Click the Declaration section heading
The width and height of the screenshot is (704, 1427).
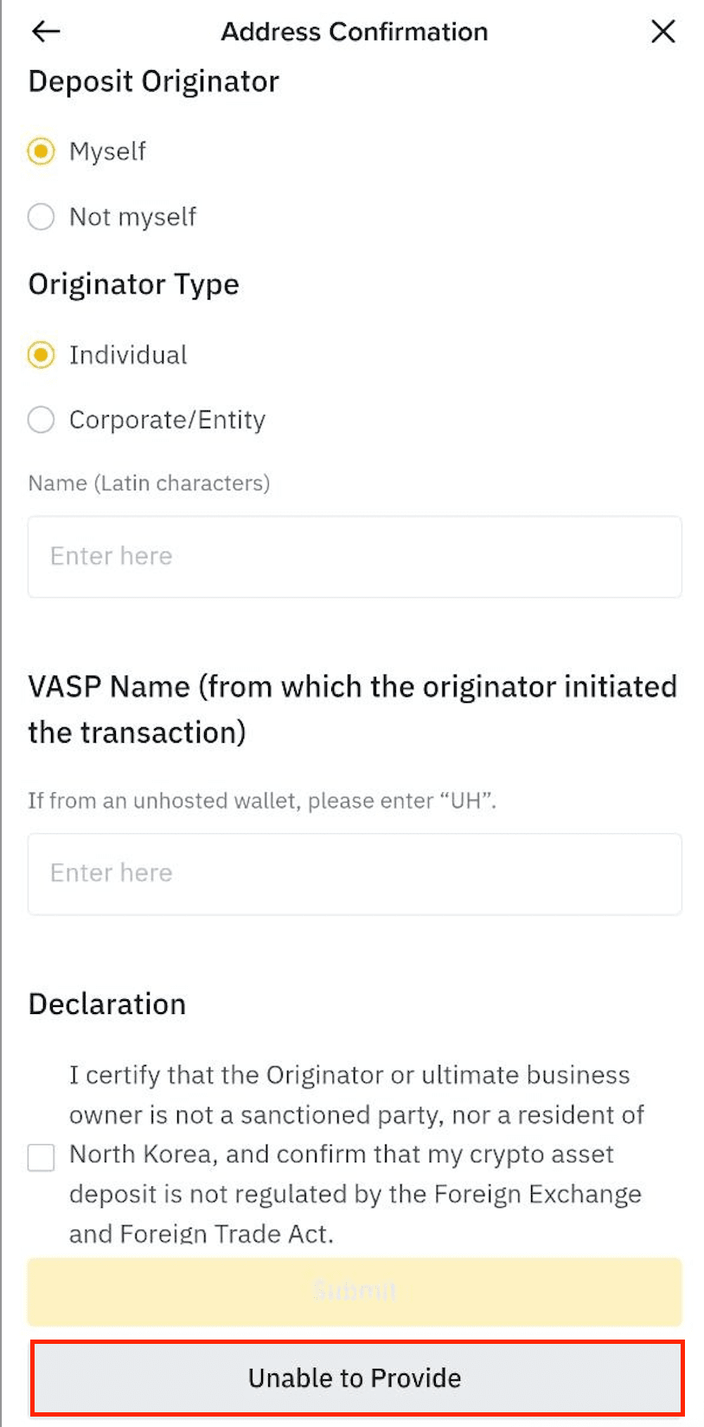[x=107, y=1004]
